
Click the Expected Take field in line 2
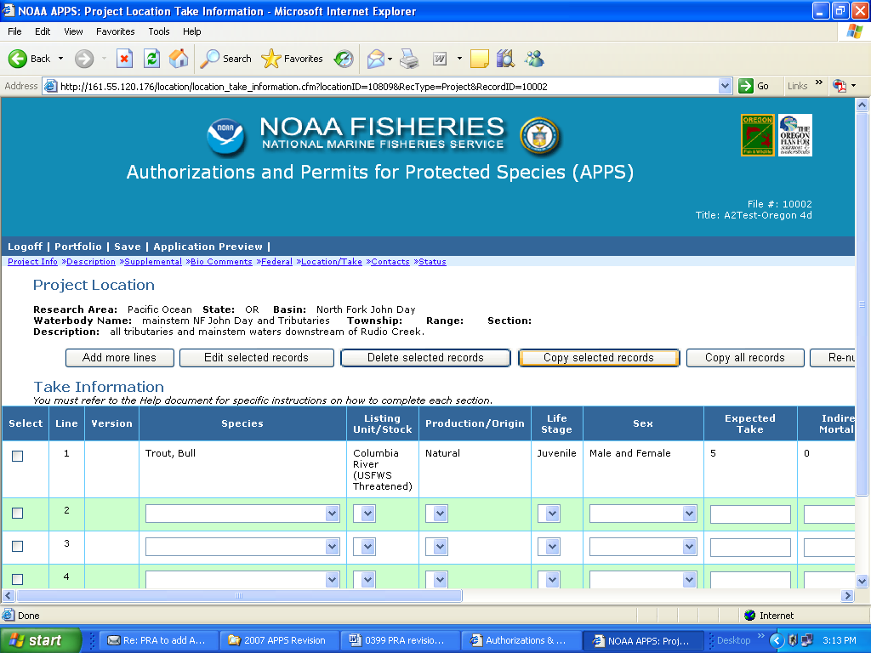(750, 514)
